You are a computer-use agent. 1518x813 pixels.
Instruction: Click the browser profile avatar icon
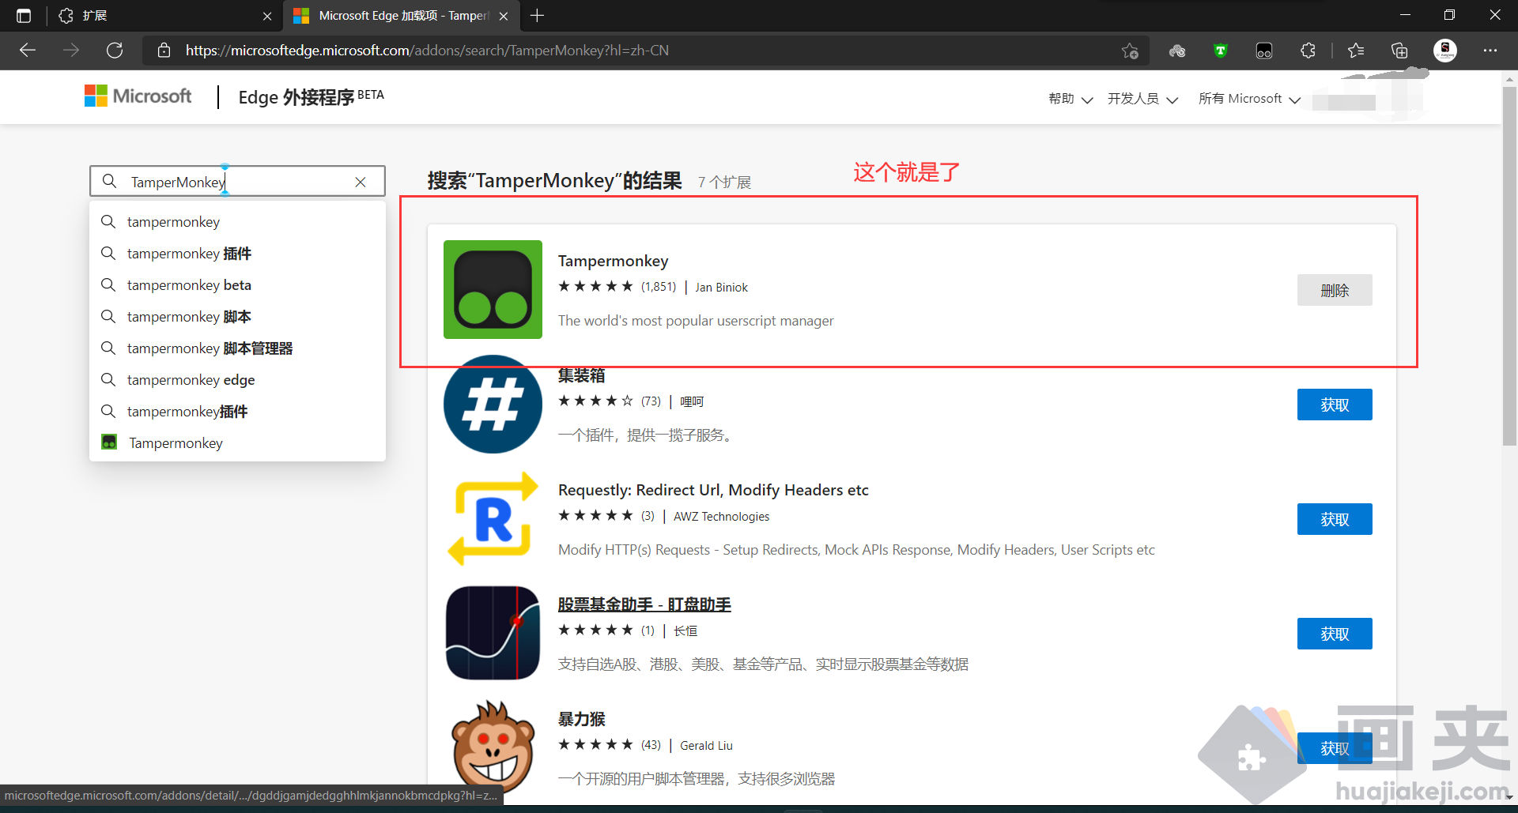(1446, 50)
